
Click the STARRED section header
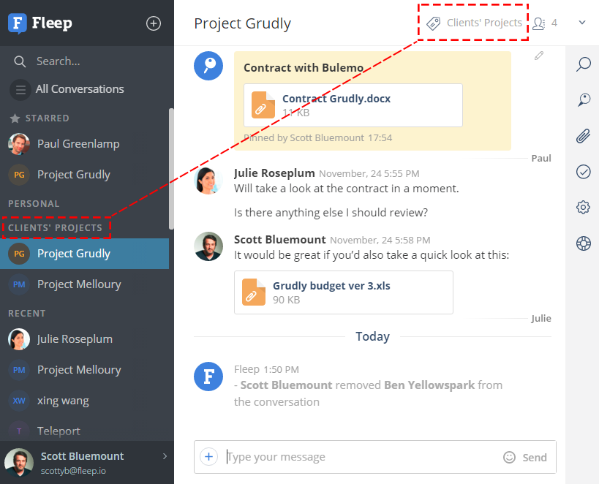click(x=47, y=118)
